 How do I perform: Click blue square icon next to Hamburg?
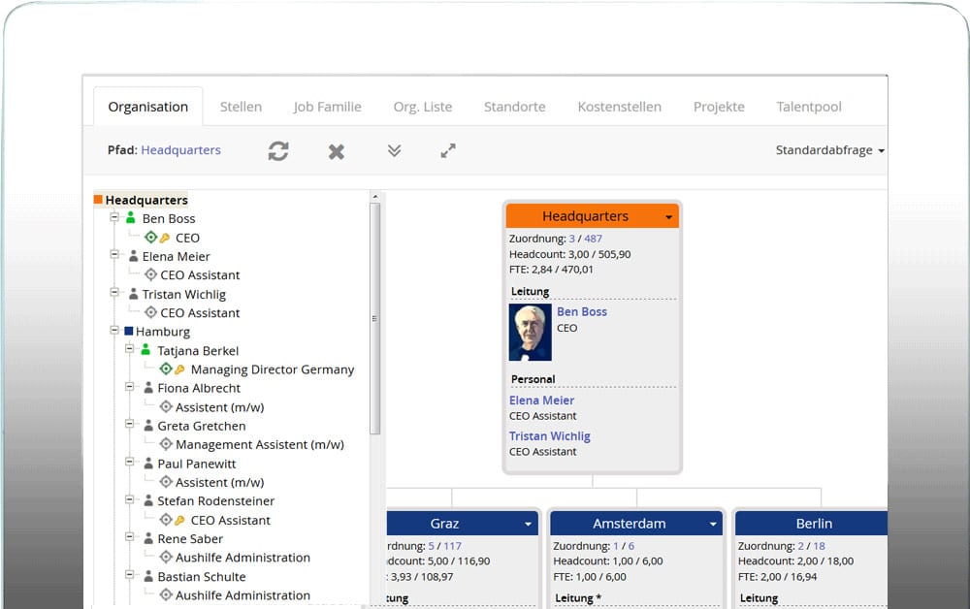pyautogui.click(x=129, y=331)
